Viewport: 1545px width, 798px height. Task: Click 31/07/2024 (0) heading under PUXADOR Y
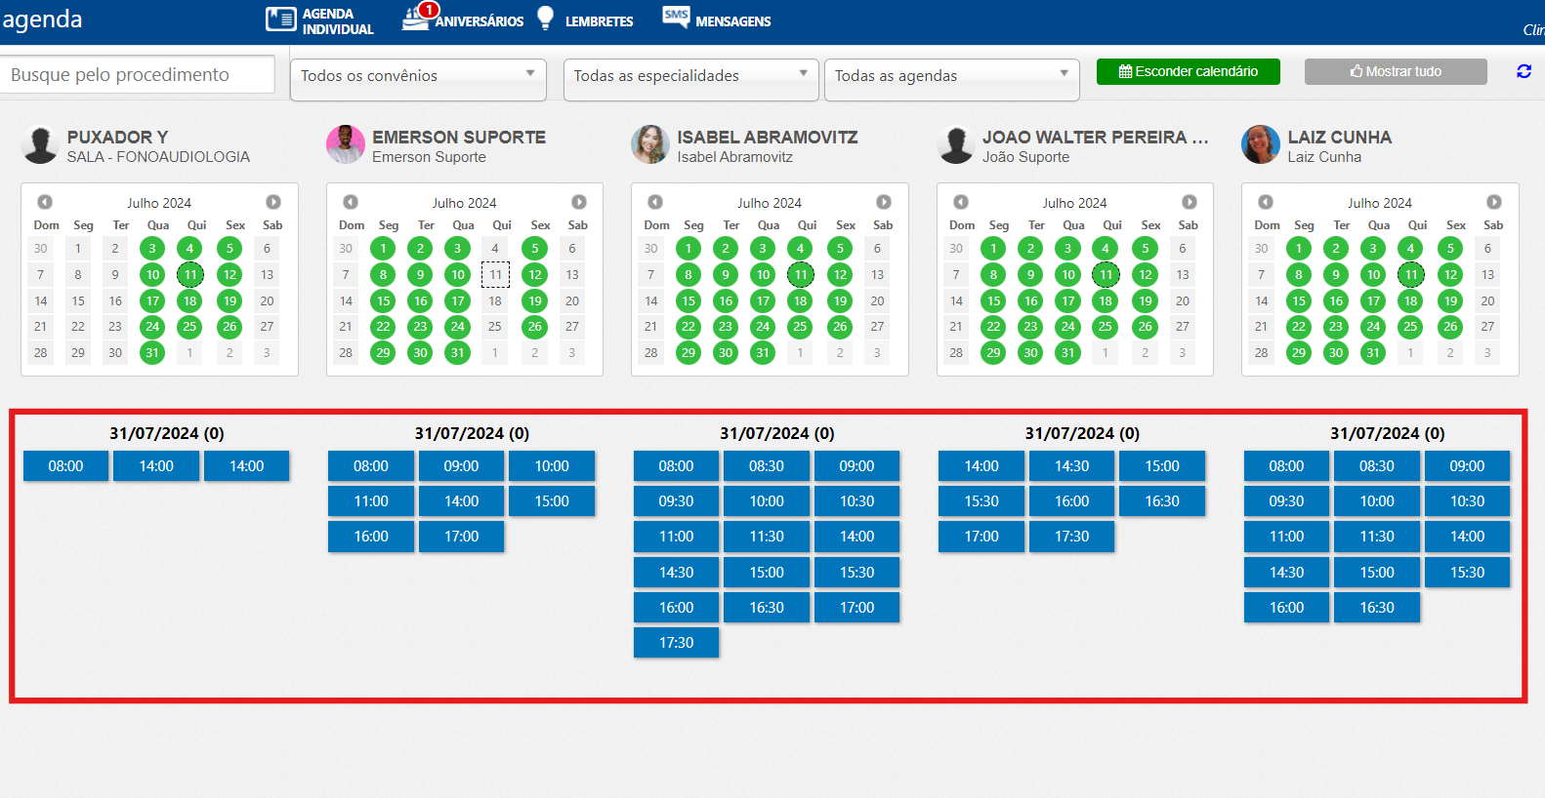(167, 433)
